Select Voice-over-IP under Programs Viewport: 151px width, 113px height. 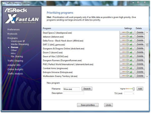pos(18,41)
